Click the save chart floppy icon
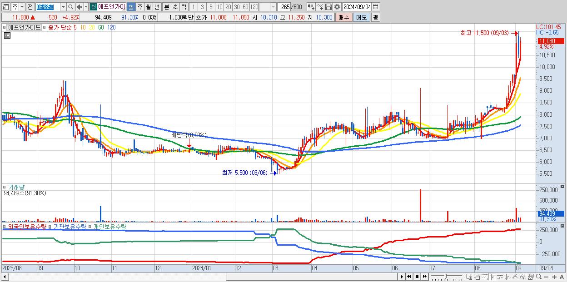 coord(328,7)
